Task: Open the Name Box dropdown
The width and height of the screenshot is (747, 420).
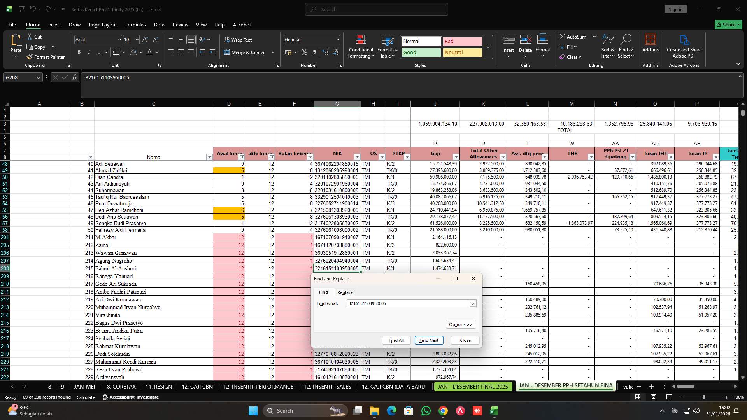Action: coord(38,77)
